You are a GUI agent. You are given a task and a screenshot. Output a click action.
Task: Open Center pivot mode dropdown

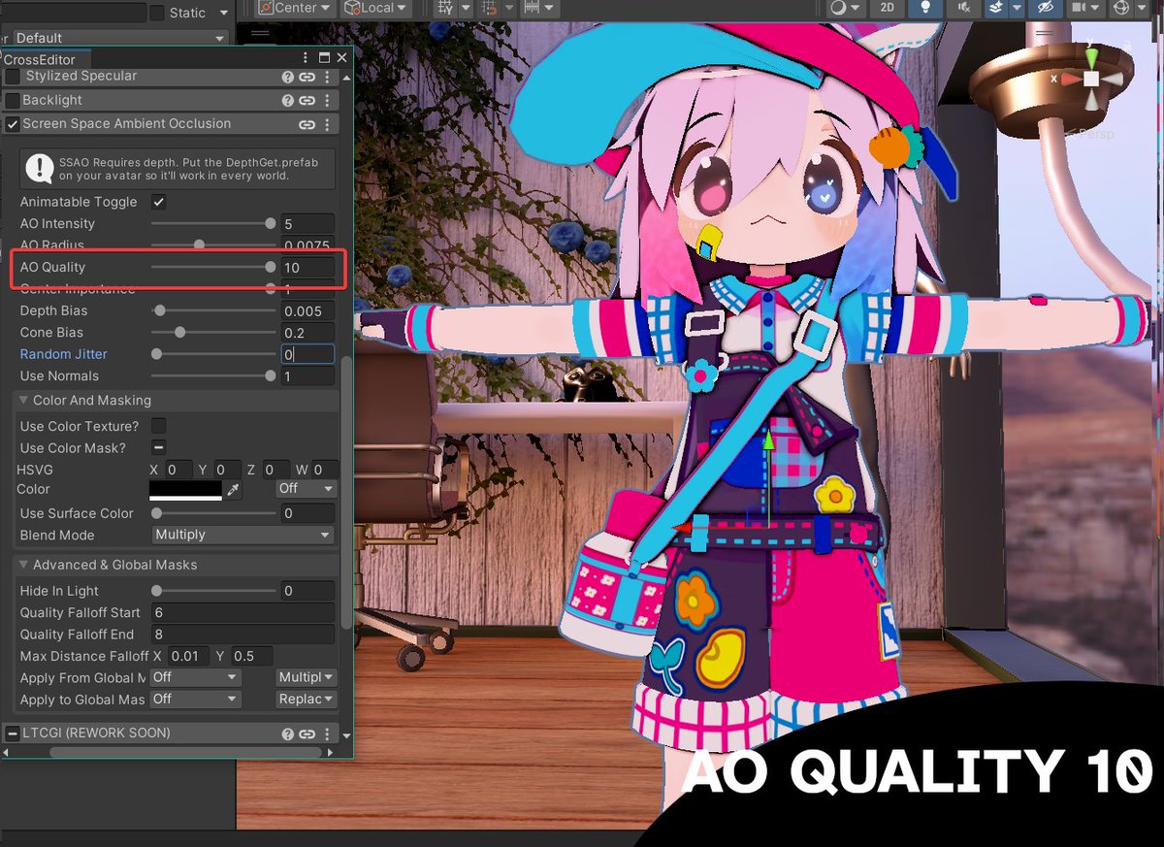pyautogui.click(x=296, y=8)
